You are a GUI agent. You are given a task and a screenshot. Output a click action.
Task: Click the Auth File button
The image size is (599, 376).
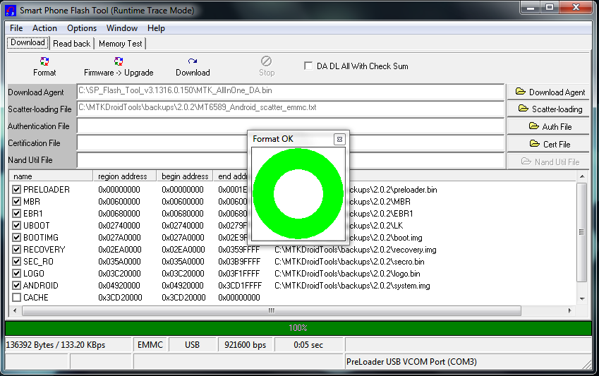click(549, 126)
